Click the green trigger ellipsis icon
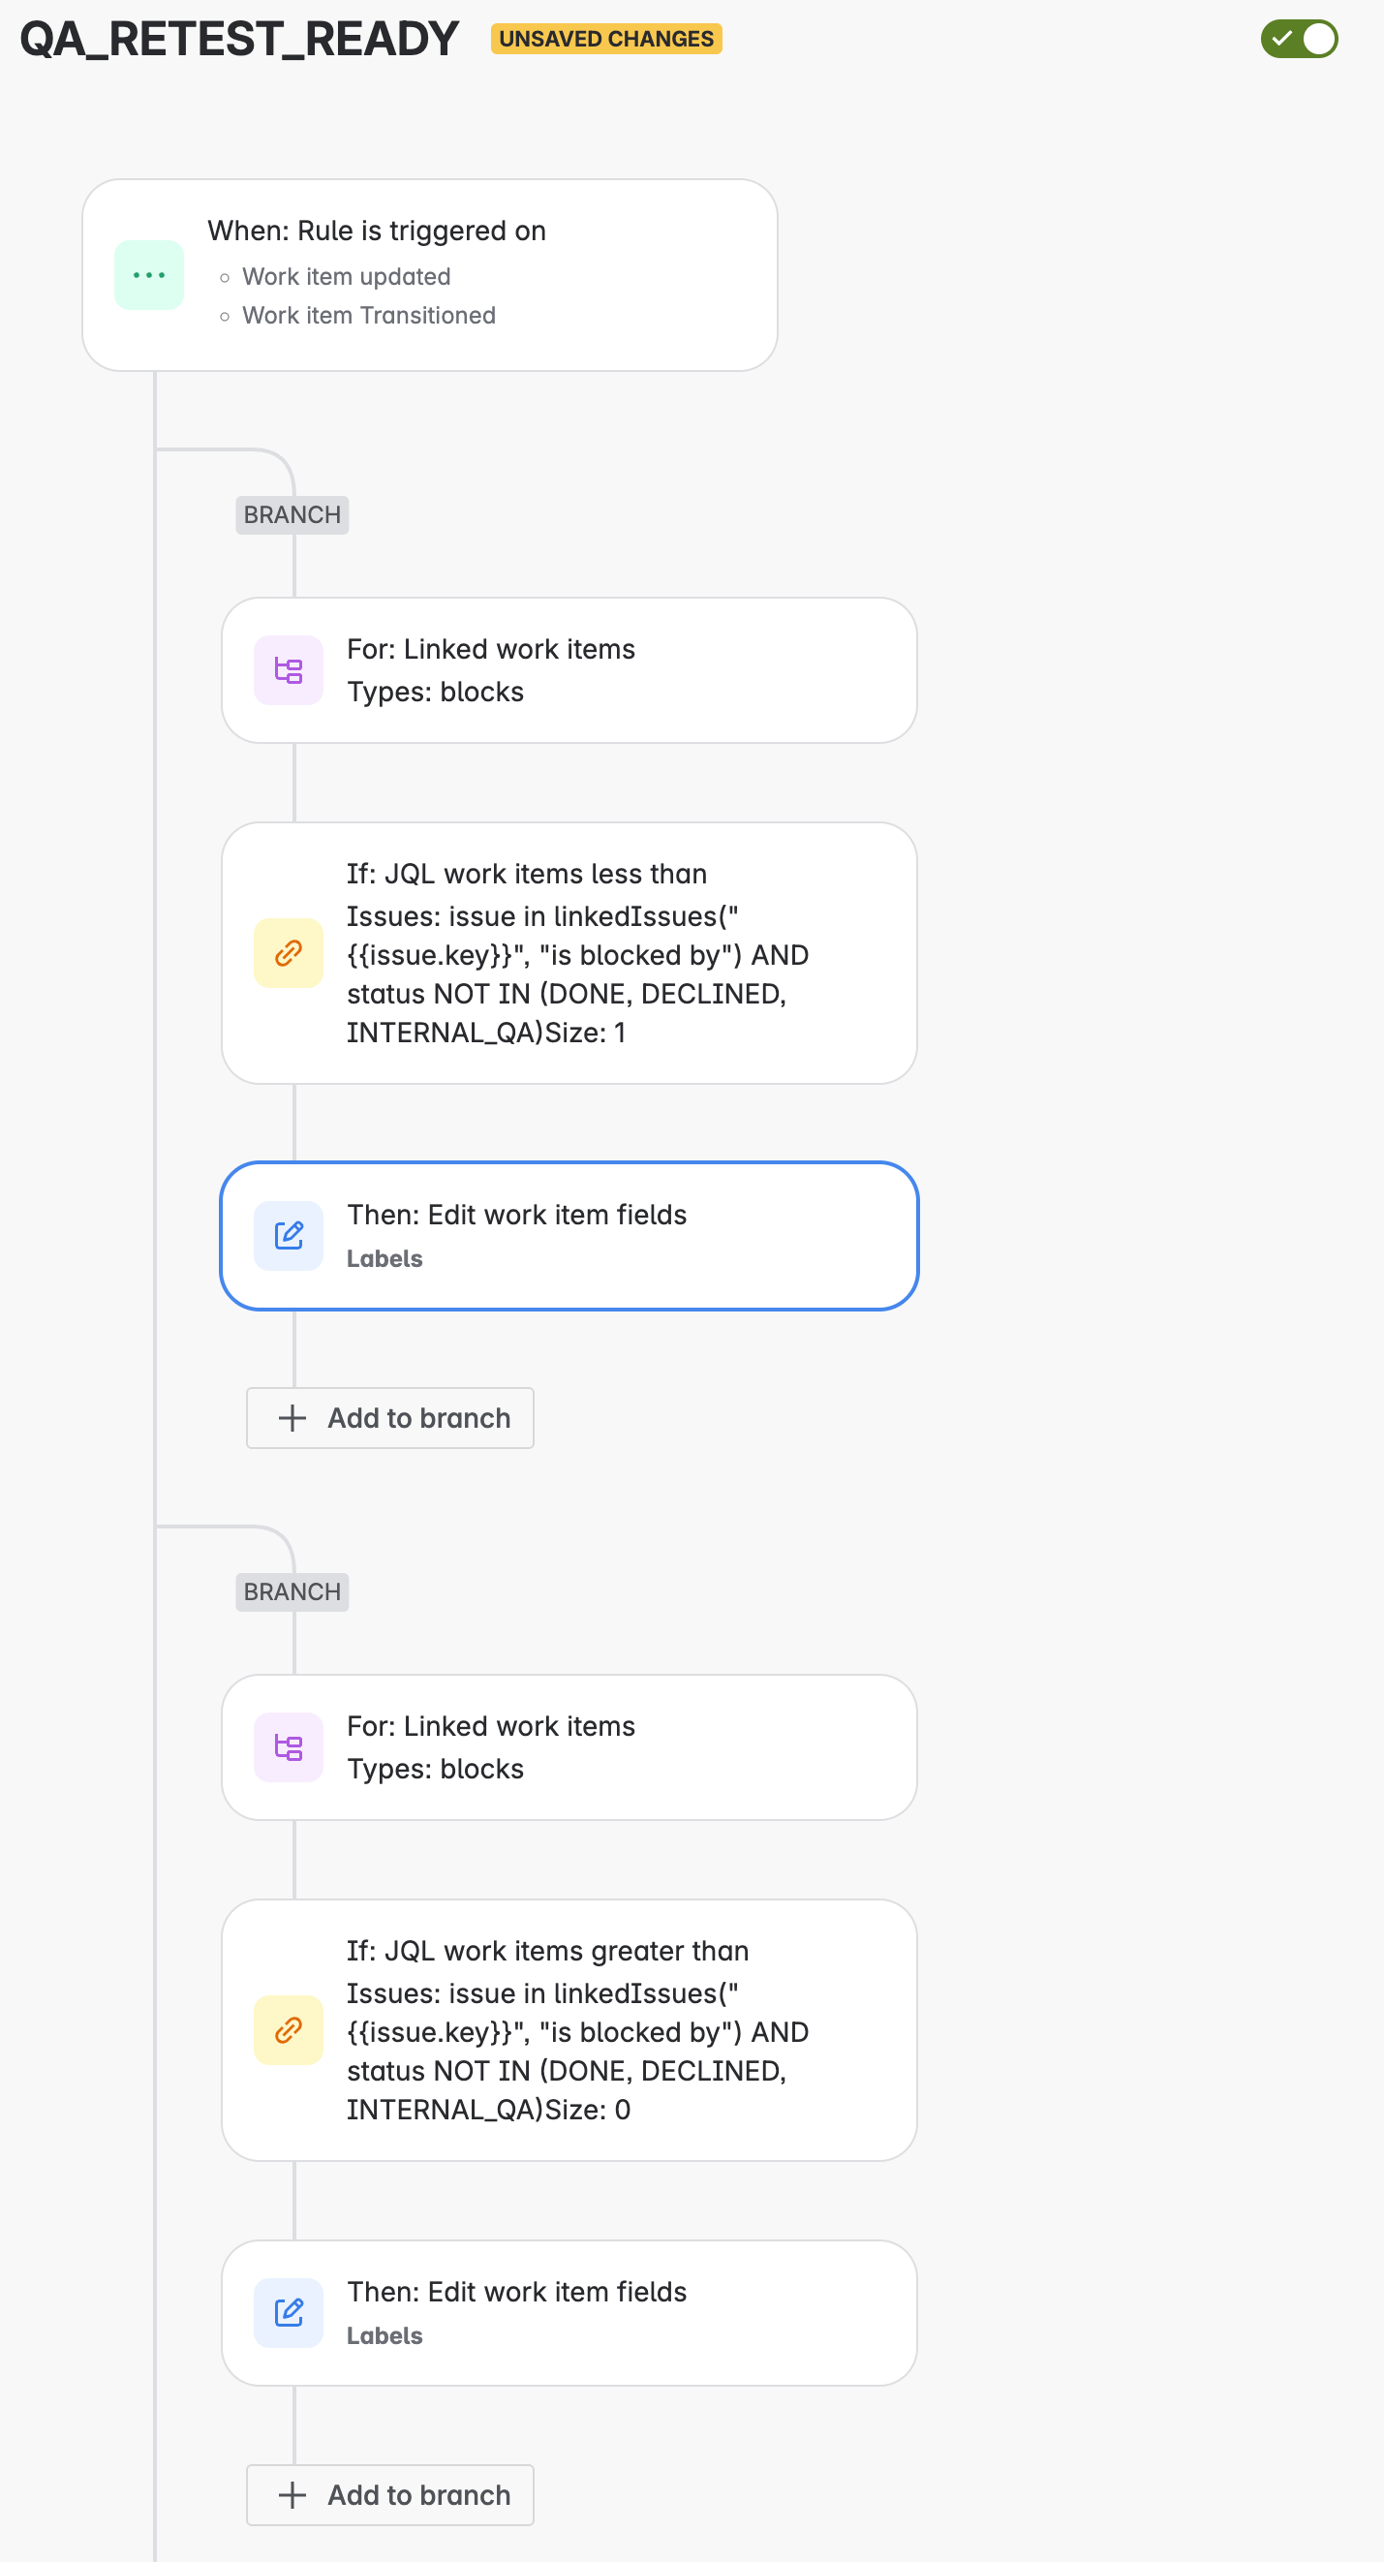Viewport: 1384px width, 2562px height. [x=149, y=275]
